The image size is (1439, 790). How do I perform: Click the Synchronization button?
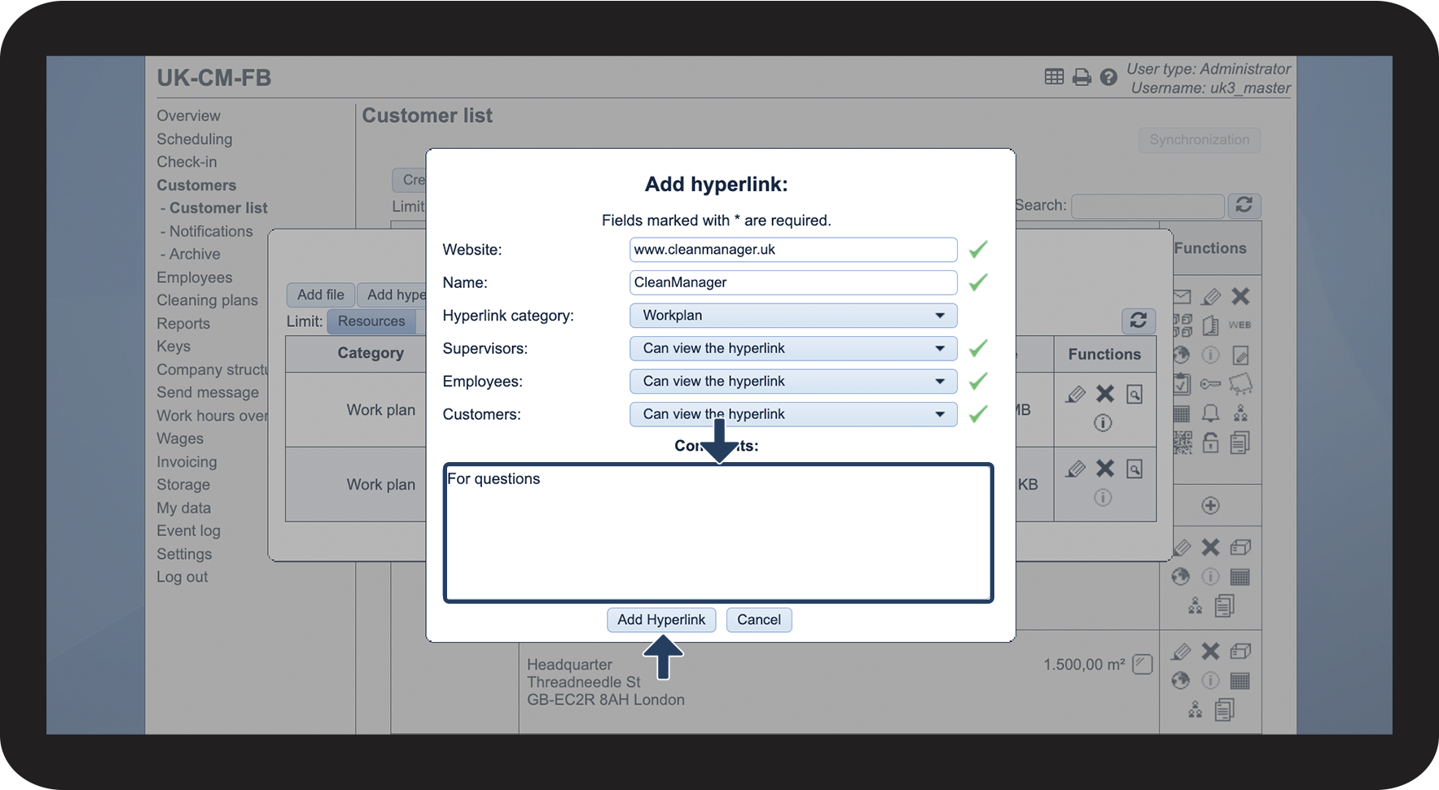[1200, 140]
